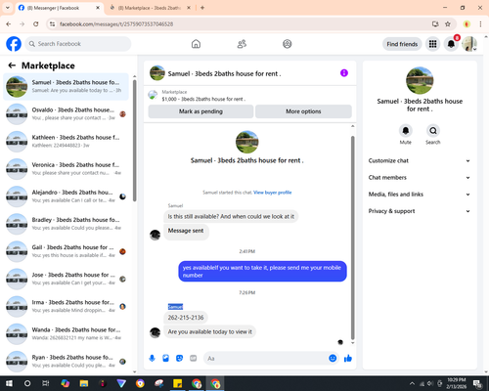Send a thumbs-up like
Viewport: 489px width, 391px height.
tap(348, 359)
